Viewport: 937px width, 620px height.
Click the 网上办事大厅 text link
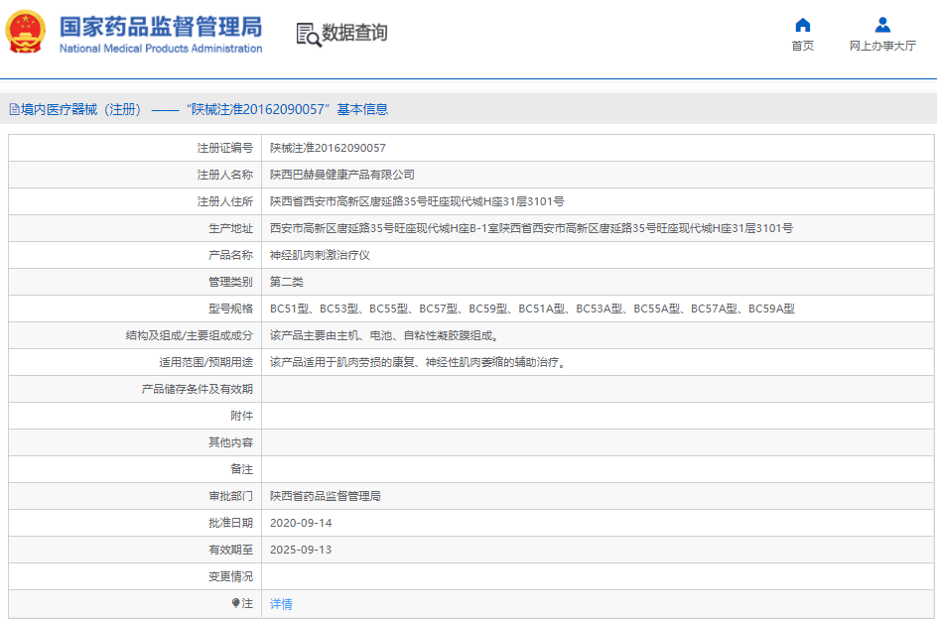(x=882, y=46)
